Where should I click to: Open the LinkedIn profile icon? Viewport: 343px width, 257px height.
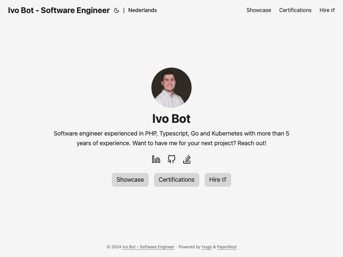[156, 159]
